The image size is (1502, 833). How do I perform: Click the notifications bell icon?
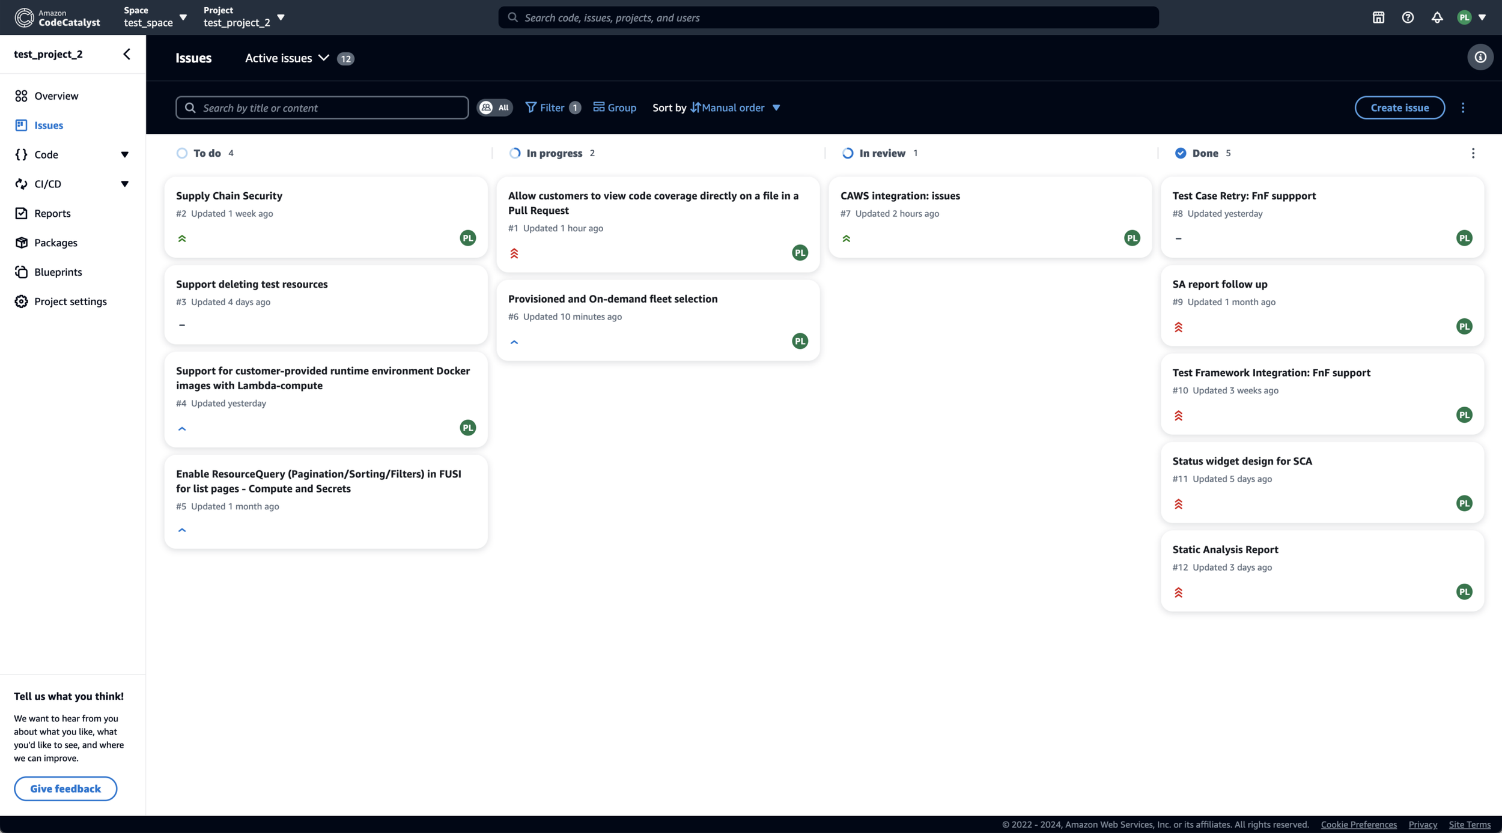(1437, 17)
